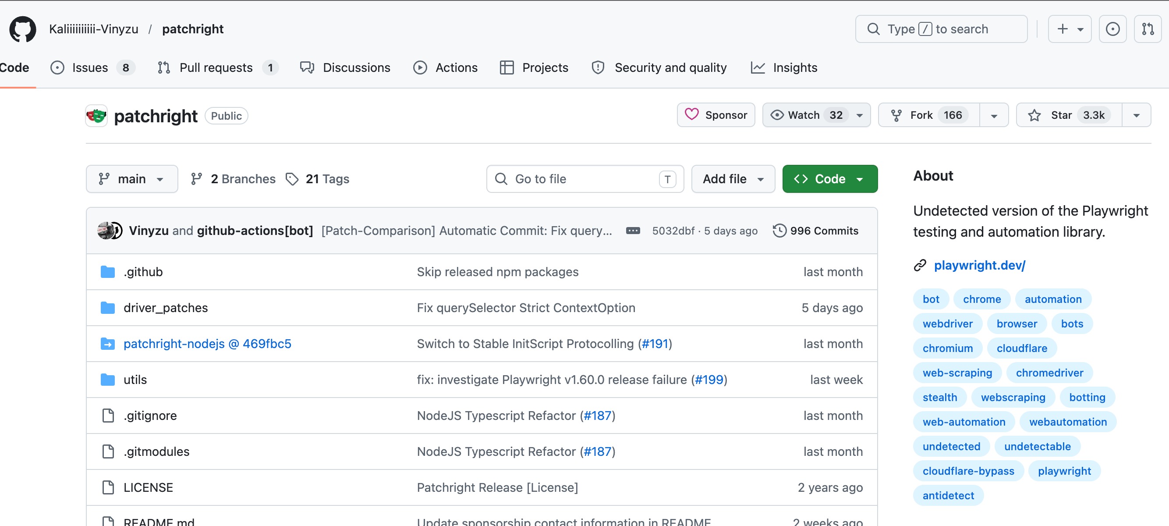The image size is (1169, 526).
Task: Select the web-scraping topic tag
Action: pyautogui.click(x=957, y=373)
